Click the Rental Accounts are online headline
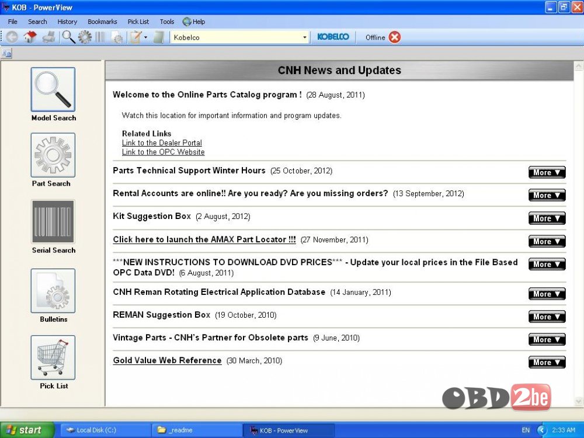This screenshot has width=584, height=438. 251,193
